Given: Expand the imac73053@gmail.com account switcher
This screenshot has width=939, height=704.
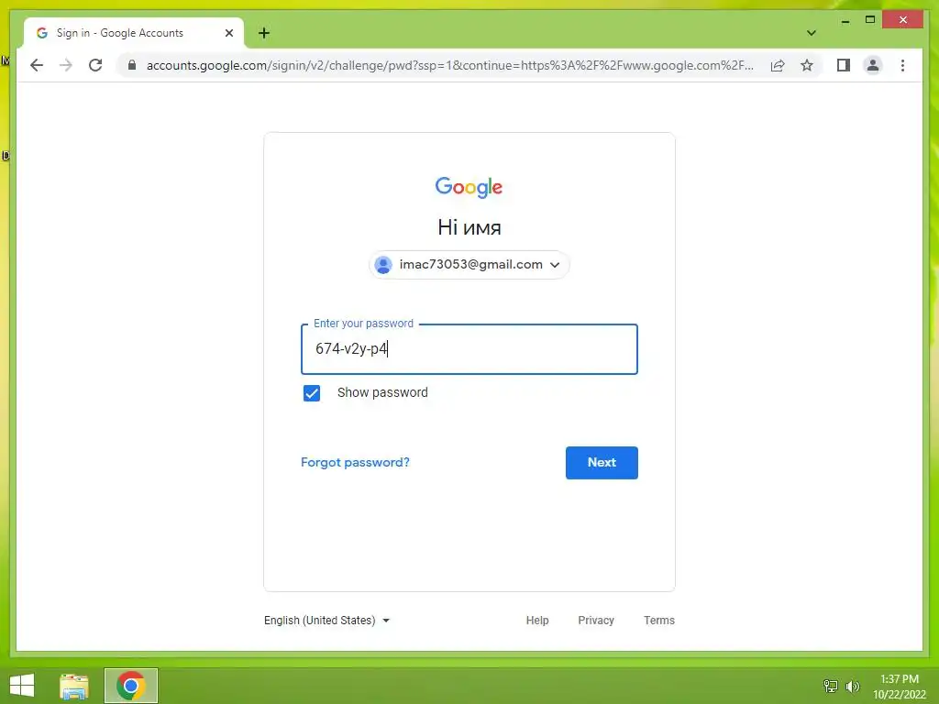Looking at the screenshot, I should [x=469, y=265].
